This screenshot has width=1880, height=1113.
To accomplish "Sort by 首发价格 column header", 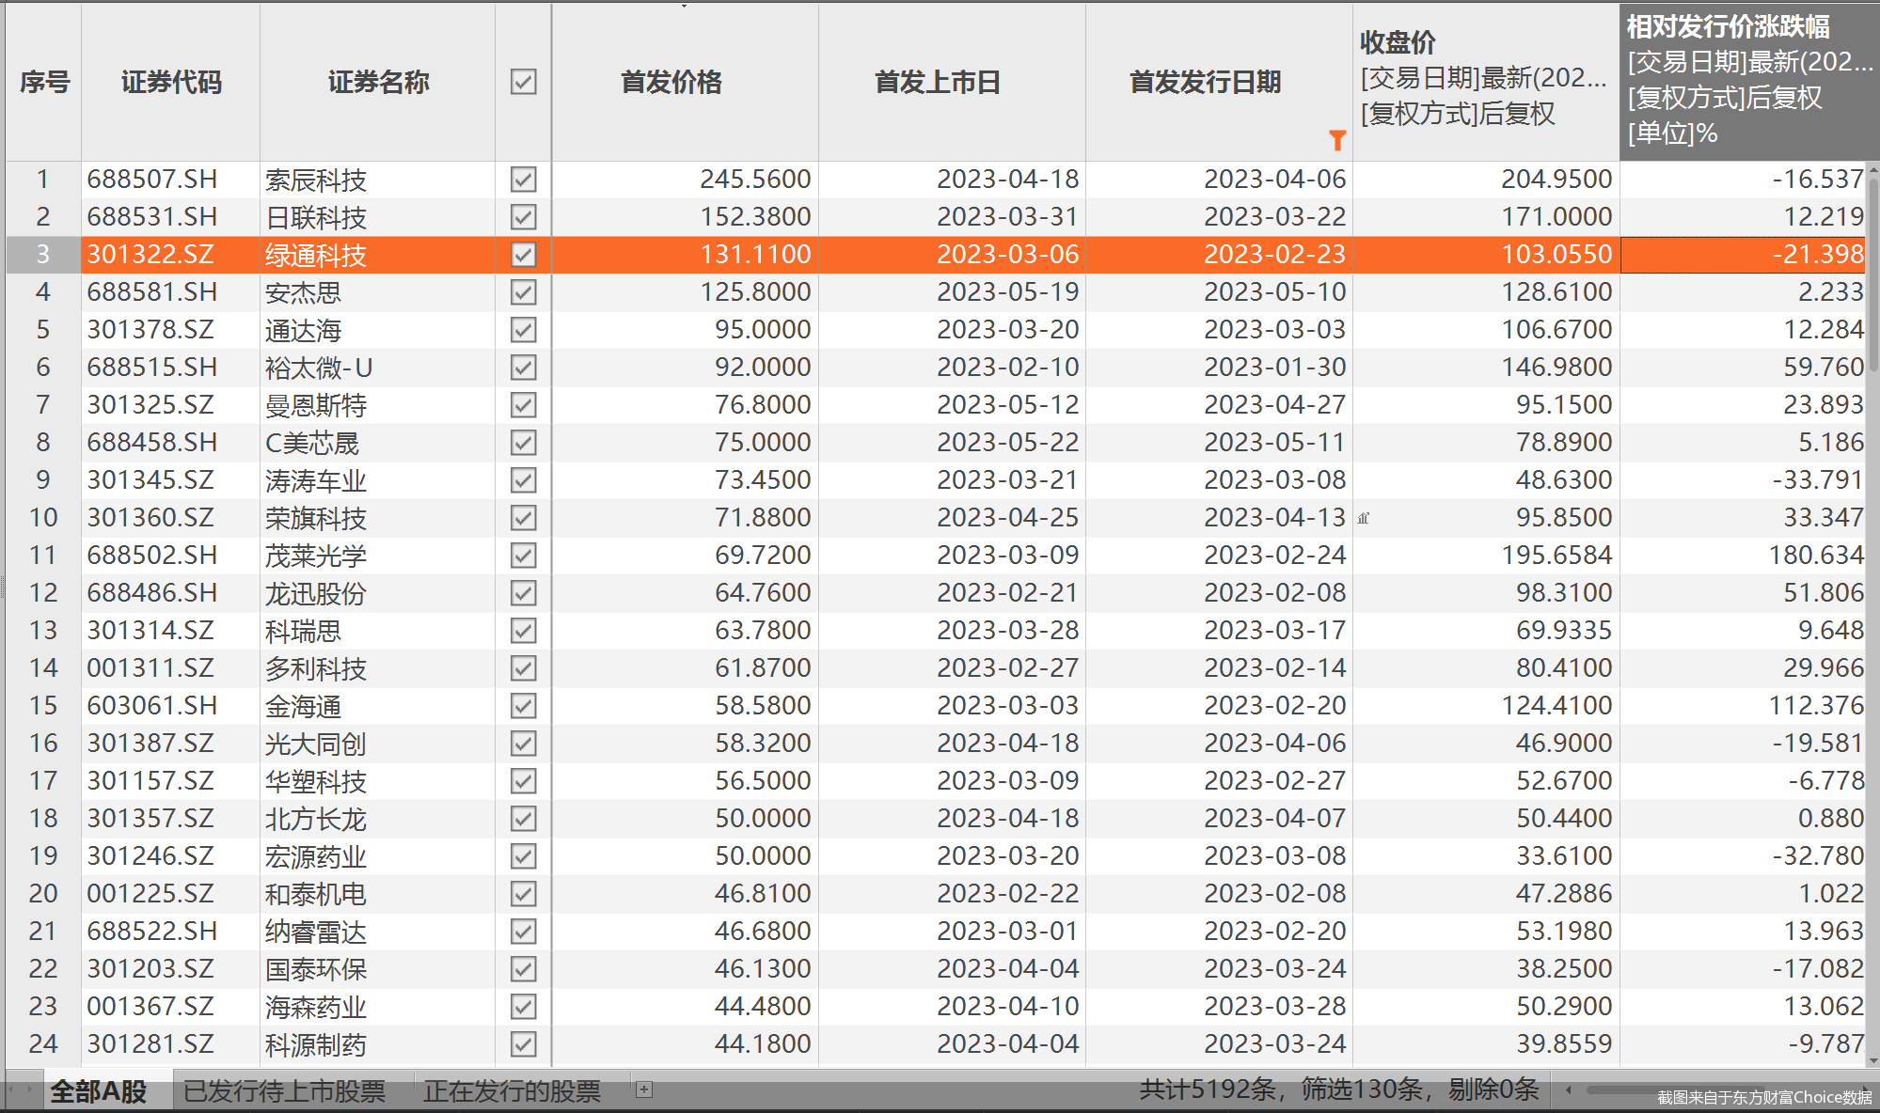I will click(x=671, y=82).
